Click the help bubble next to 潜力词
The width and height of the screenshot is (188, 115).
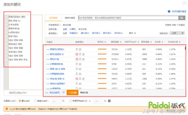pyautogui.click(x=88, y=33)
